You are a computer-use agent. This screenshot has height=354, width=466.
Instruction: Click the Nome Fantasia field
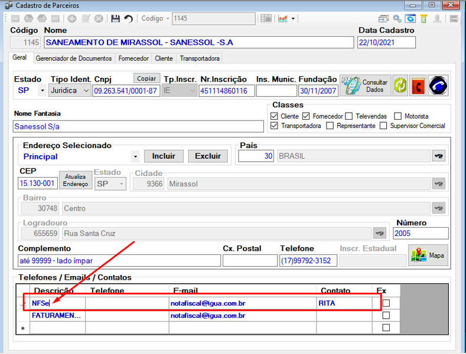pyautogui.click(x=138, y=126)
